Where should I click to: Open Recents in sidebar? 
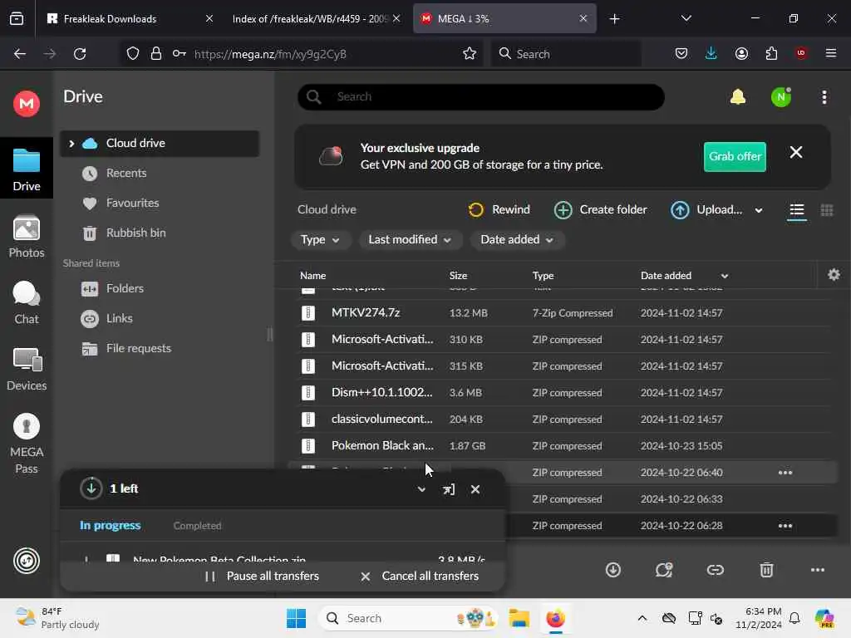(126, 173)
